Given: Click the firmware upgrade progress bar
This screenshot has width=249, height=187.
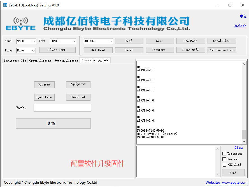Looking at the screenshot, I should pos(53,123).
